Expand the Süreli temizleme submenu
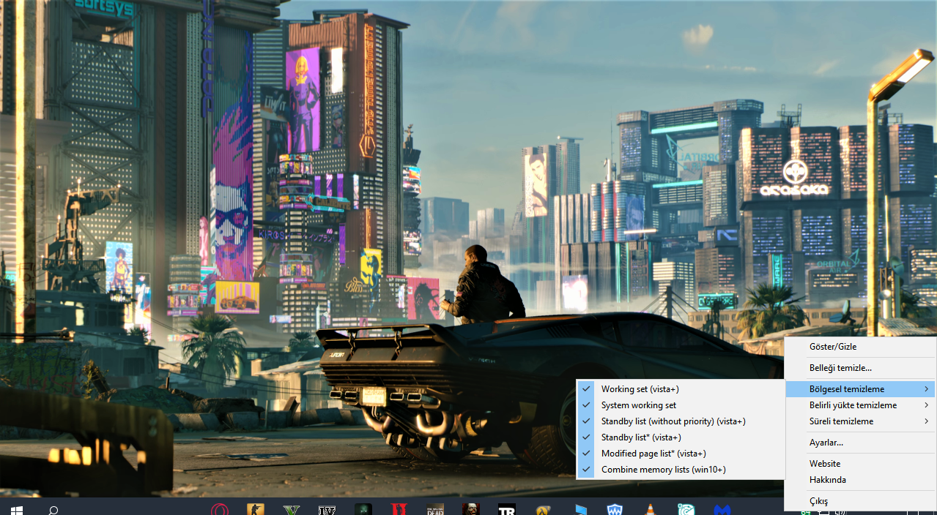 (860, 421)
